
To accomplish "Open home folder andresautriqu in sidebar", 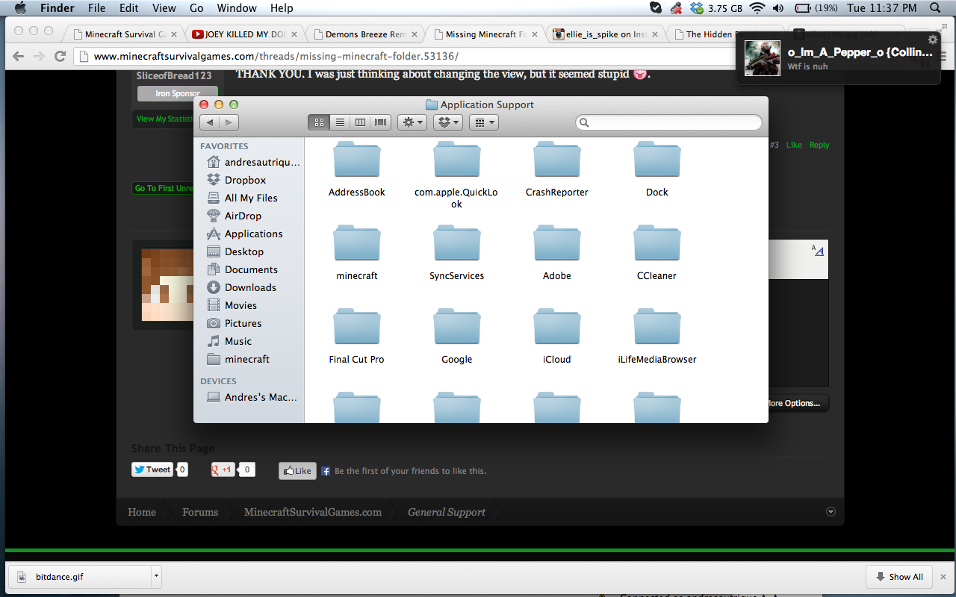I will point(252,162).
